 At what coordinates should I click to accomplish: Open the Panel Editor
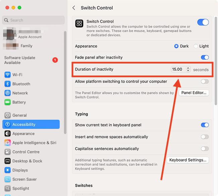click(194, 93)
